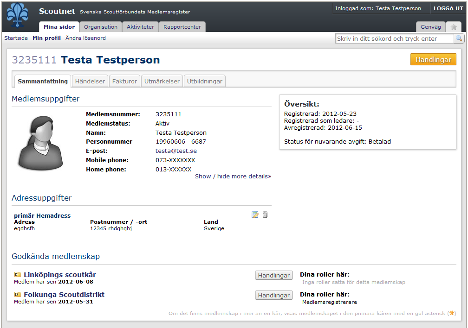Open the Organisation tab

[101, 27]
